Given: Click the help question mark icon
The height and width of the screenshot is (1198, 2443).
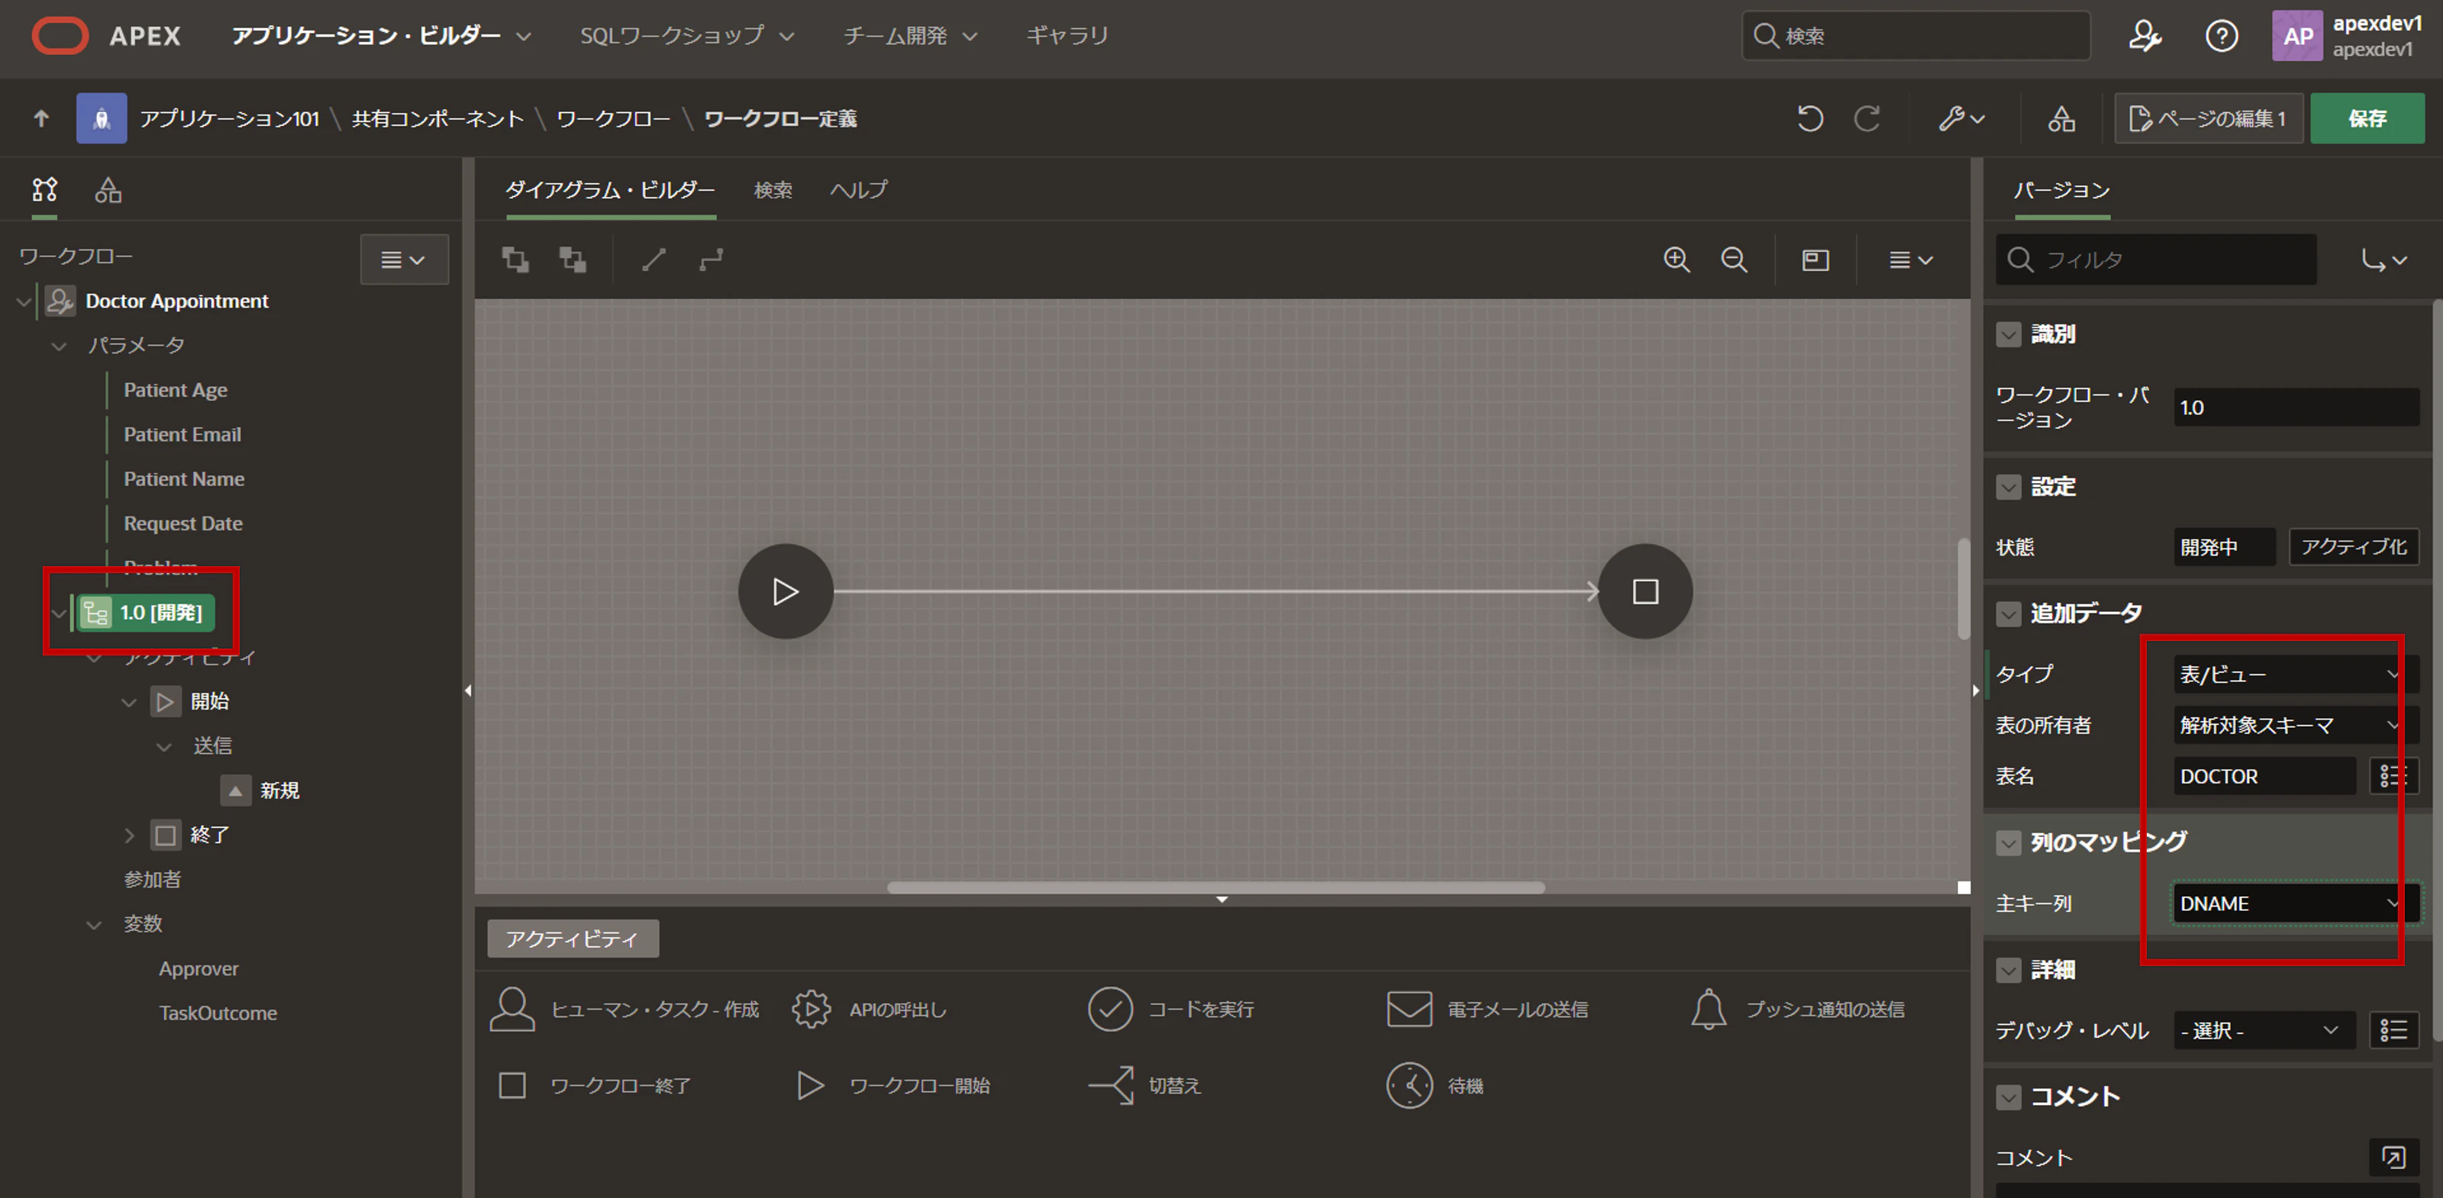Looking at the screenshot, I should coord(2221,36).
